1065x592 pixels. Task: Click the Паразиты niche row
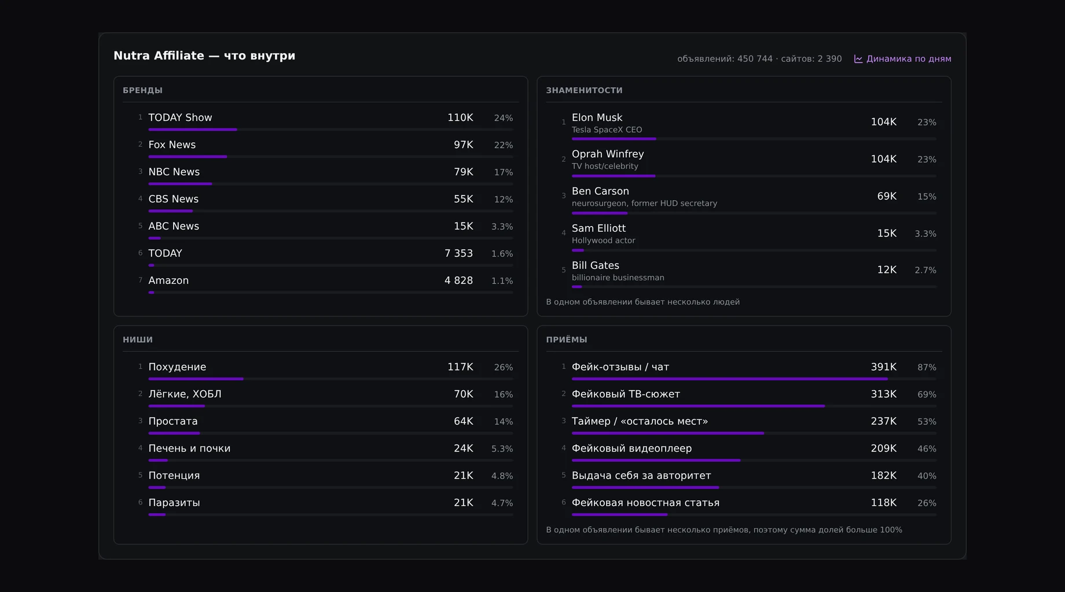pos(325,506)
